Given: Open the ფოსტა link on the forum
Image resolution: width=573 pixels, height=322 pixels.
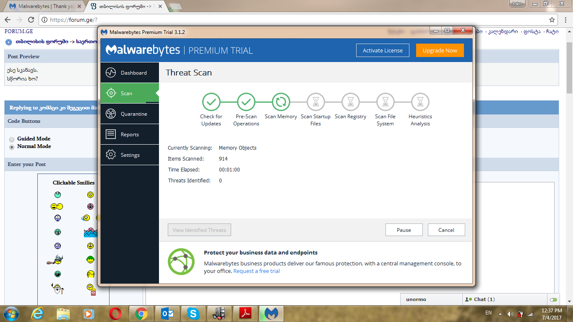Looking at the screenshot, I should pyautogui.click(x=531, y=31).
